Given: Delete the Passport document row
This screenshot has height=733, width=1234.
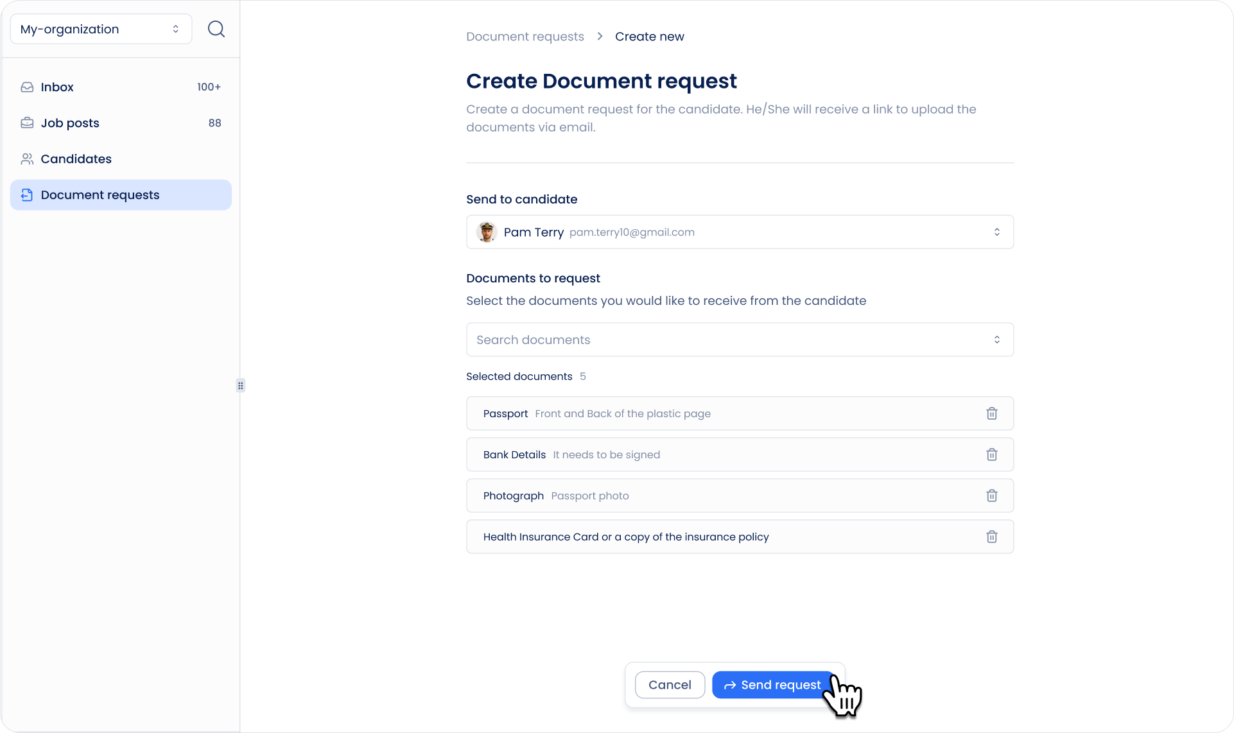Looking at the screenshot, I should click(x=991, y=413).
